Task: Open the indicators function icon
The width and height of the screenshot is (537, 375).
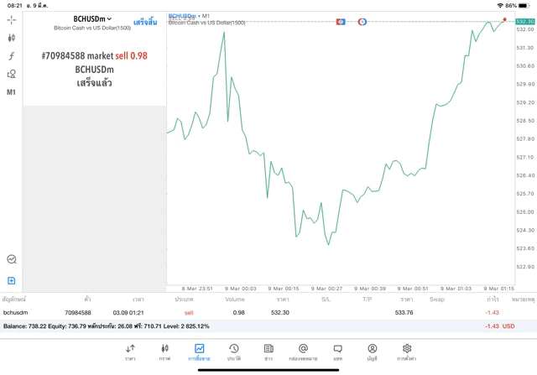Action: pos(11,56)
